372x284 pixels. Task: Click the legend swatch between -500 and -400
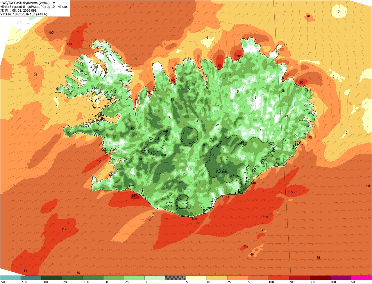[x=10, y=278]
